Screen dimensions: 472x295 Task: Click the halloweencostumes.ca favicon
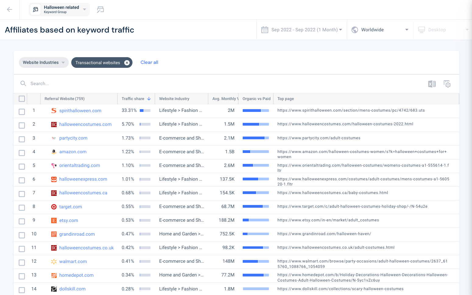pos(54,193)
